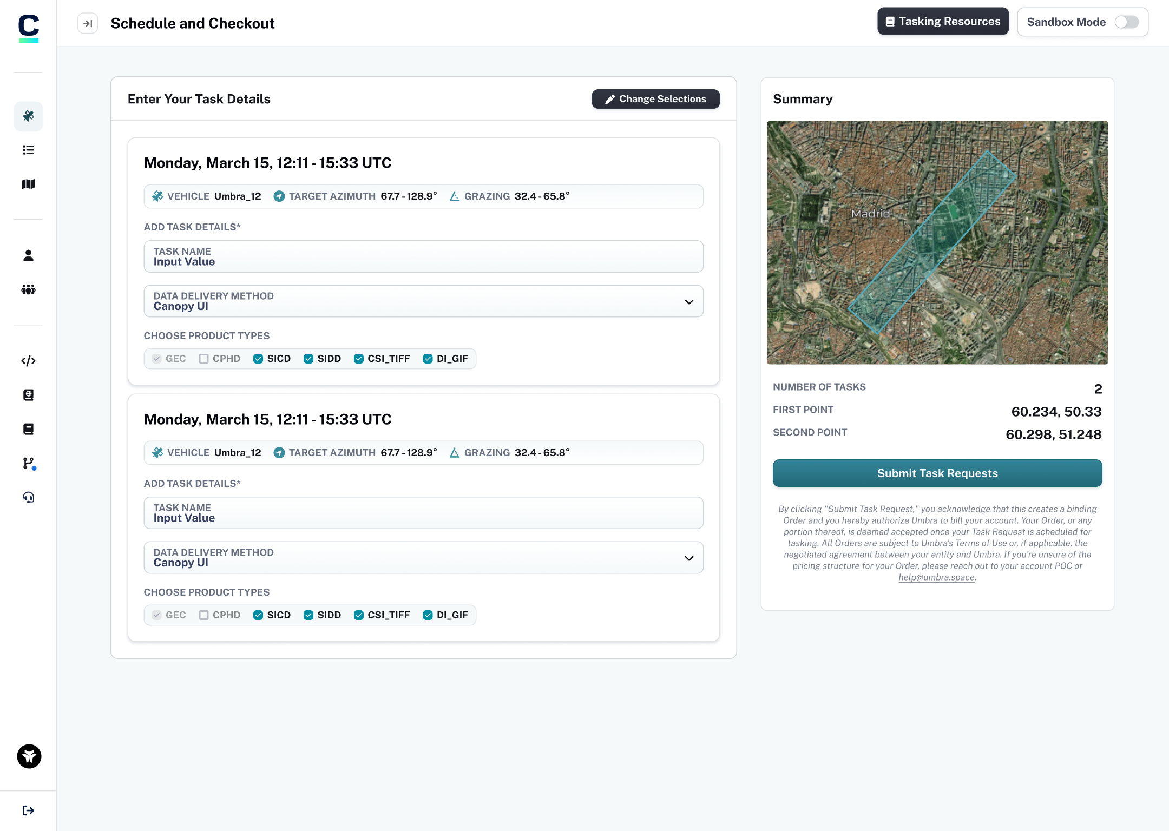Expand the sidebar with arrow button

[x=88, y=23]
